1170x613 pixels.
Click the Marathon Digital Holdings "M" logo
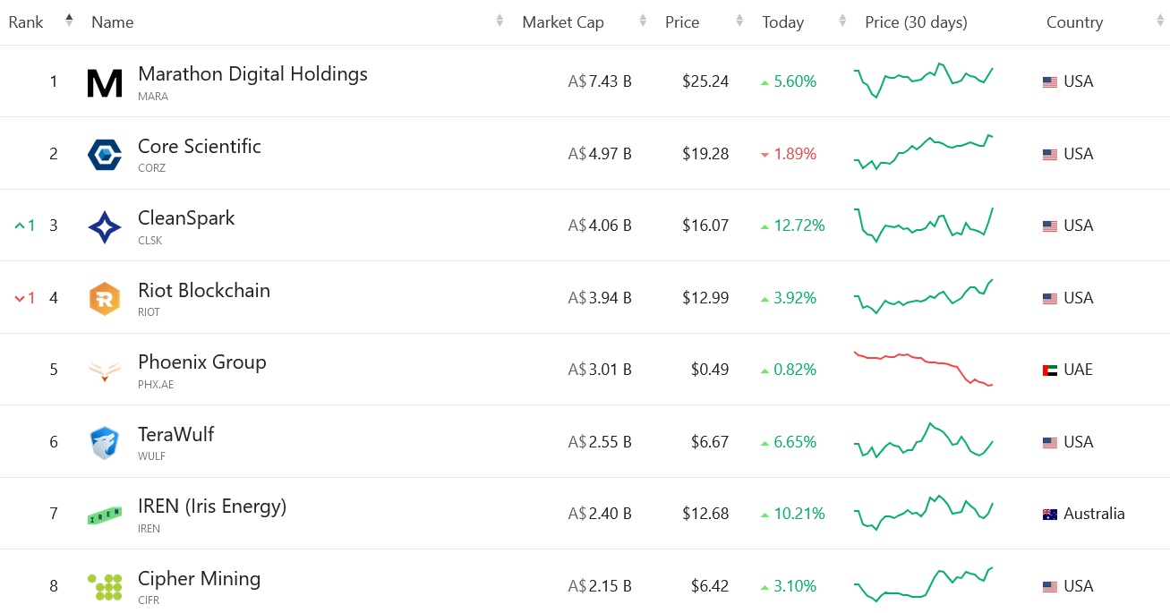105,81
